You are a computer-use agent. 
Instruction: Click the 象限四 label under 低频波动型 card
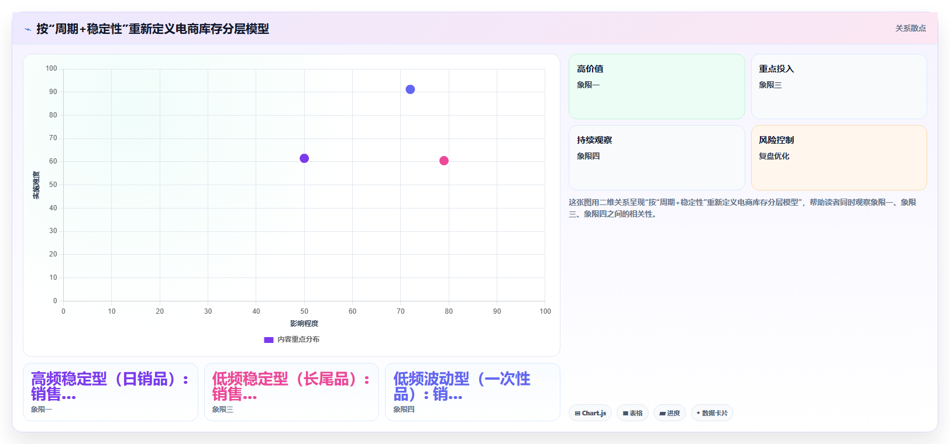pyautogui.click(x=404, y=410)
